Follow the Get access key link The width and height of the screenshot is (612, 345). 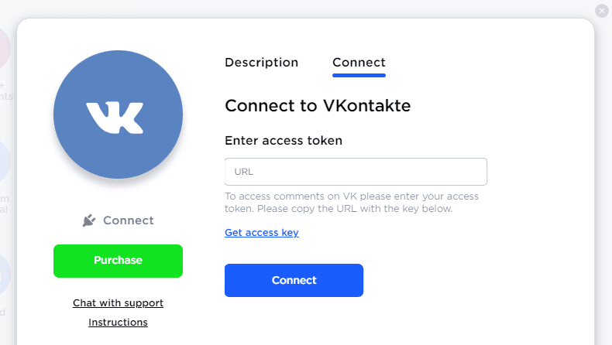[261, 232]
